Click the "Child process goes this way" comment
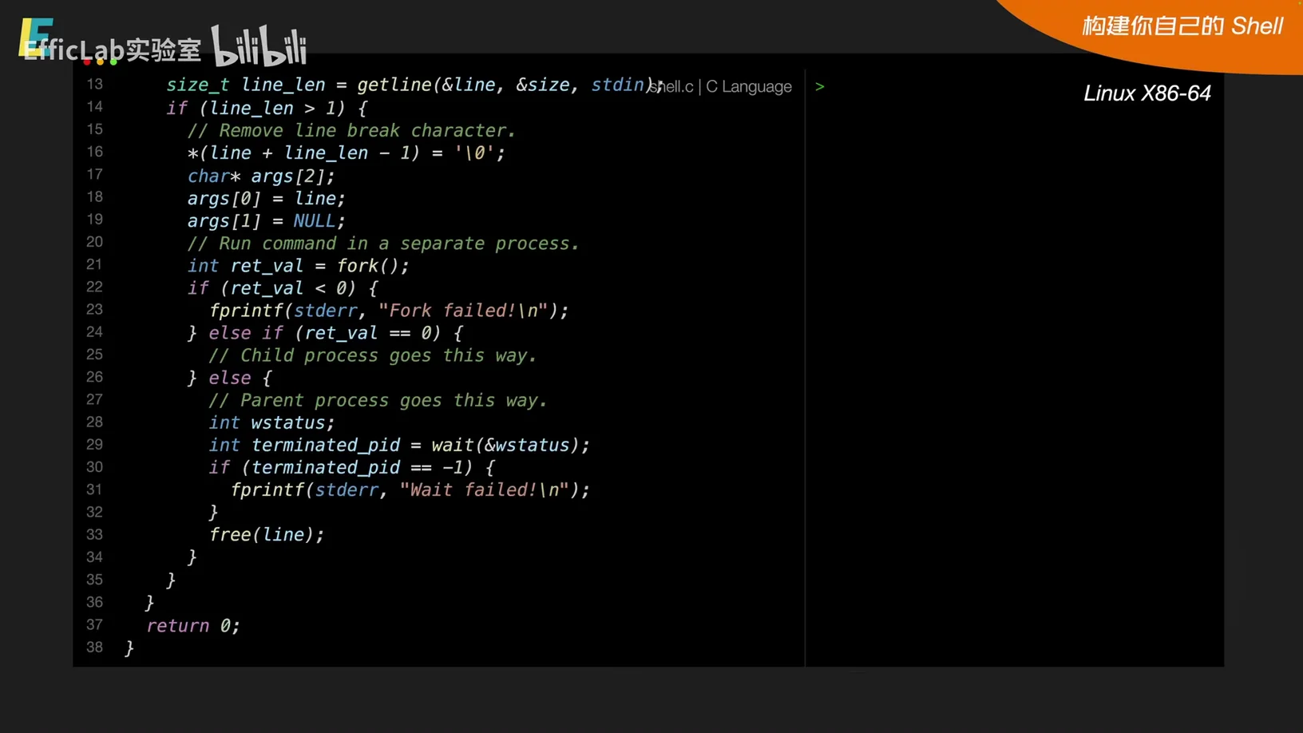This screenshot has width=1303, height=733. point(372,355)
